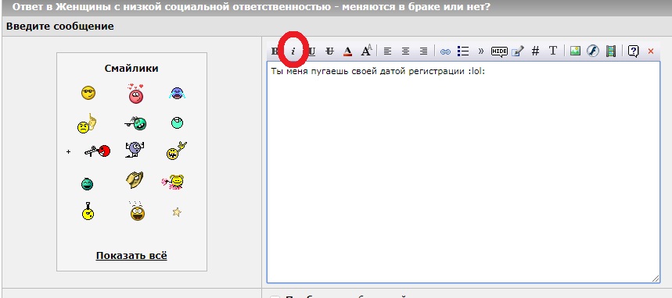Image resolution: width=672 pixels, height=298 pixels.
Task: Insert the frowning smiley with raised finger
Action: 87,123
